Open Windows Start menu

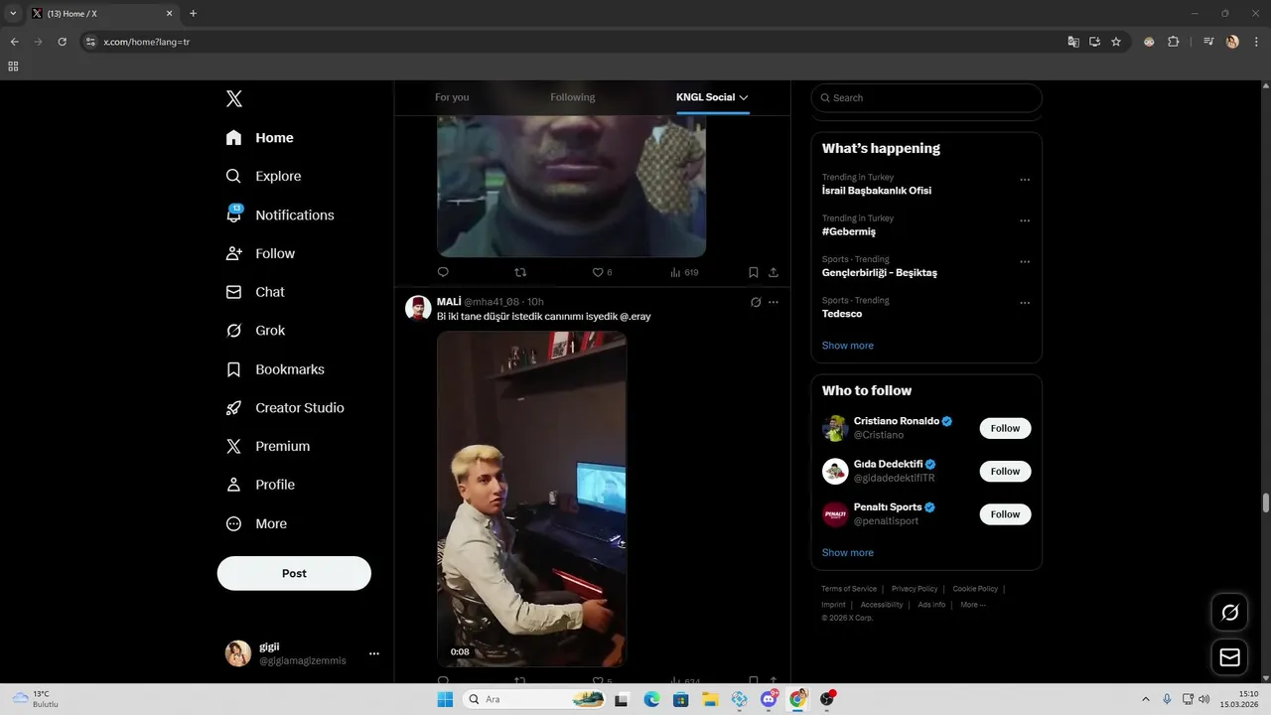(x=445, y=699)
